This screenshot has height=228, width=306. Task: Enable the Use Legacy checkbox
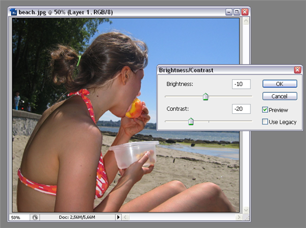(265, 121)
